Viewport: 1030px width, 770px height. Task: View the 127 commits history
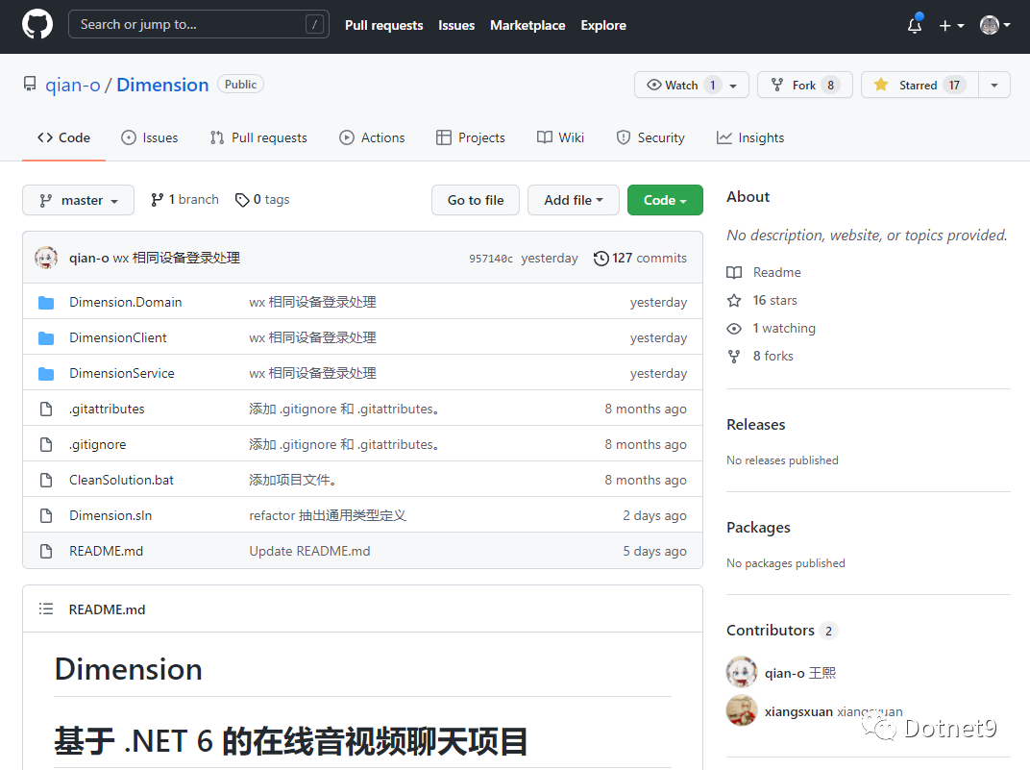click(x=640, y=259)
